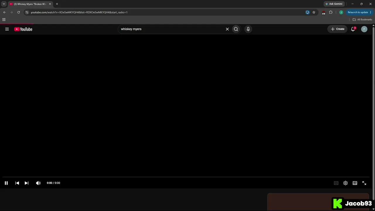Start voice search with microphone
This screenshot has width=375, height=211.
[x=248, y=29]
